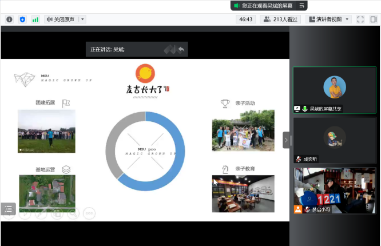Click the green 您正在观看吴斌的屏幕 sharing banner

(x=263, y=5)
